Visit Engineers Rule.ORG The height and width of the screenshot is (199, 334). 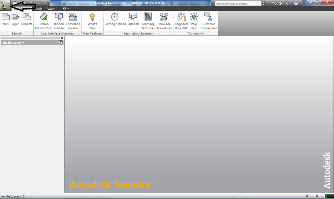click(181, 17)
